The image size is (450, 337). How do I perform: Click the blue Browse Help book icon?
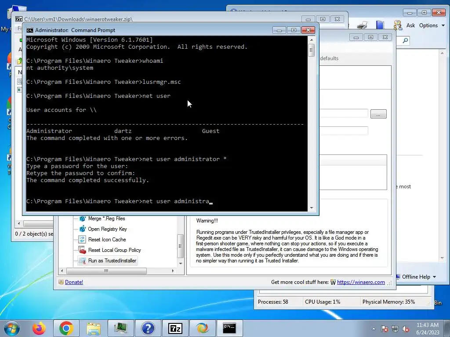[x=380, y=25]
